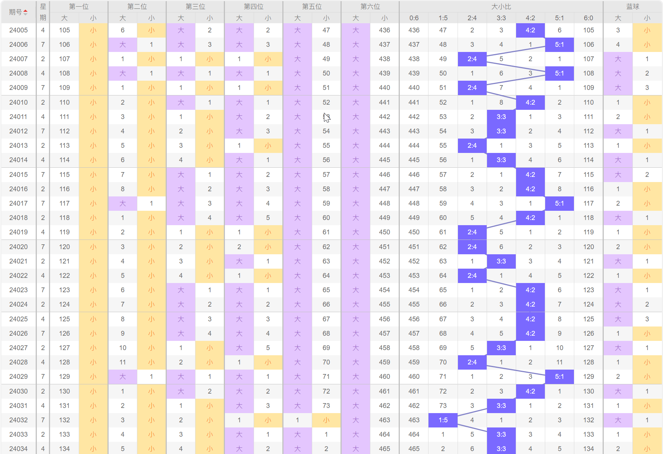Image resolution: width=663 pixels, height=454 pixels.
Task: Click highlighted 5:1 cell in row 24006
Action: pos(559,45)
